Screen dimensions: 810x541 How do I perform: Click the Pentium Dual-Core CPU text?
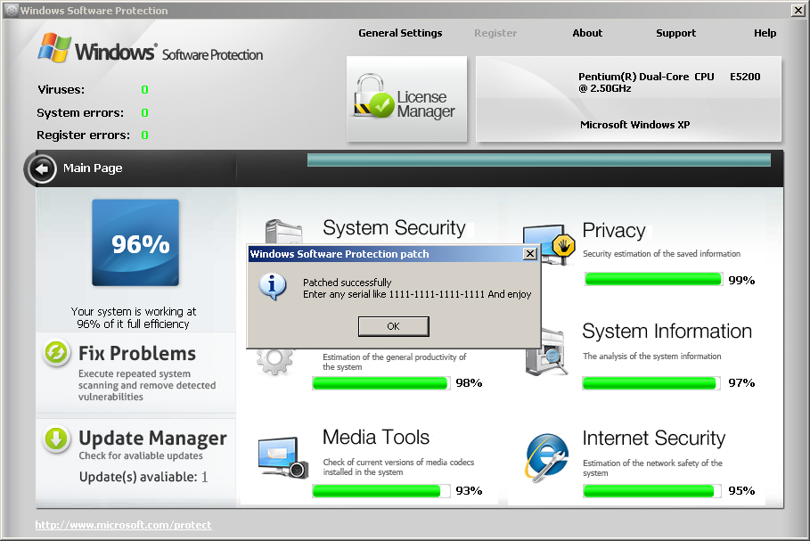click(x=669, y=82)
